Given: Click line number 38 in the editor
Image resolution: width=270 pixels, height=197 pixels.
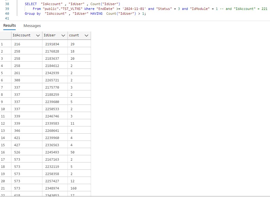Looking at the screenshot, I should (8, 4).
